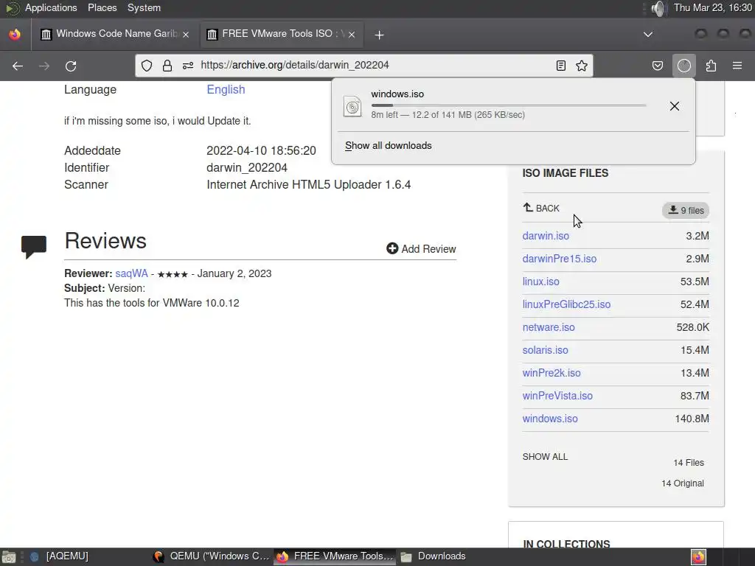Viewport: 755px width, 566px height.
Task: Click the reviews speech bubble icon
Action: click(x=34, y=247)
